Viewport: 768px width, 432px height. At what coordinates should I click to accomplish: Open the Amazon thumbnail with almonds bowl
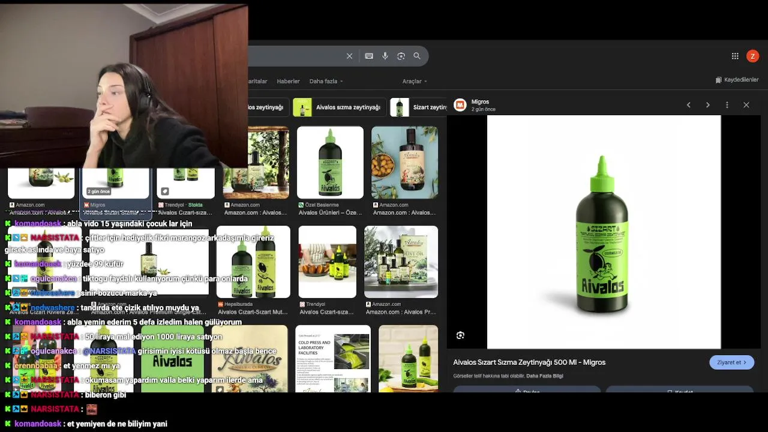(404, 162)
